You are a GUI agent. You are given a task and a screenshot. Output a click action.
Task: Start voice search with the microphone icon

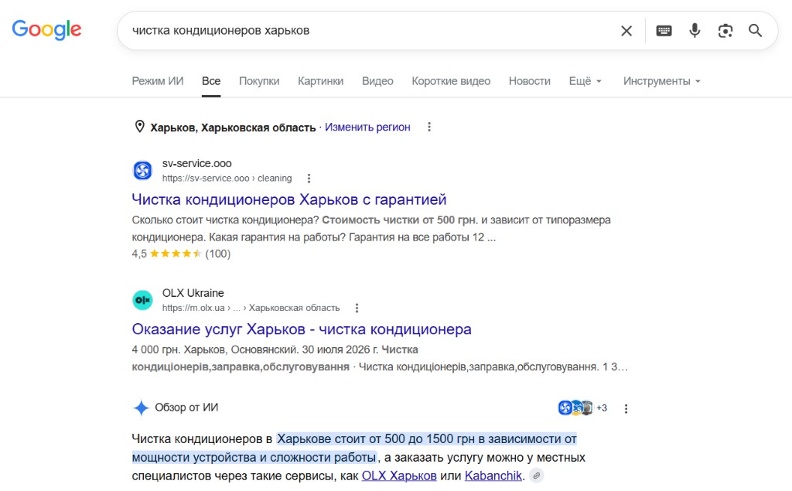click(695, 30)
